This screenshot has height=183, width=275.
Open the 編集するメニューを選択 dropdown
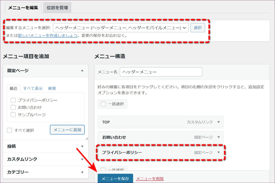tap(121, 28)
